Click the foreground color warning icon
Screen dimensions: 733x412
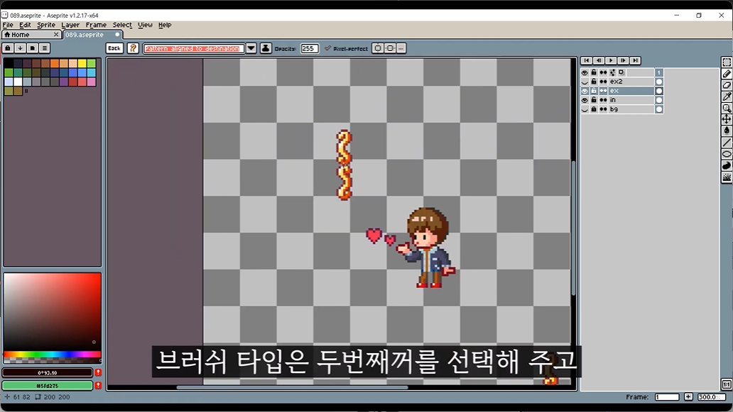(98, 372)
